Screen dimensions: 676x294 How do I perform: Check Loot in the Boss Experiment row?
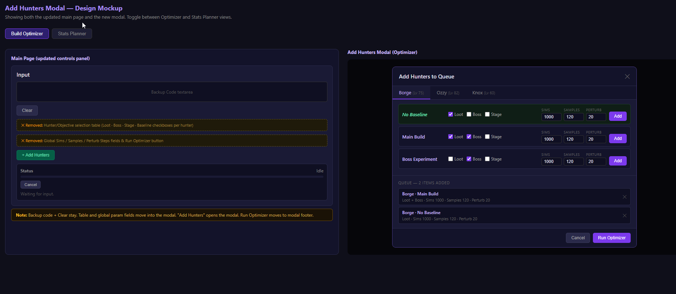(x=450, y=159)
